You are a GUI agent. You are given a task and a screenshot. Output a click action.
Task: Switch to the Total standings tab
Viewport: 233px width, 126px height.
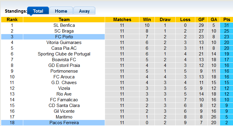coord(38,11)
